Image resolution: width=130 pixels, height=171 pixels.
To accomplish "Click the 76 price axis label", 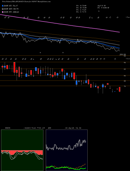I will (125, 86).
